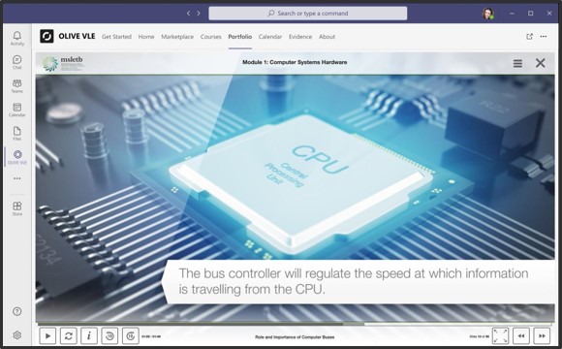
Task: Click the search or type a command box
Action: [x=308, y=14]
